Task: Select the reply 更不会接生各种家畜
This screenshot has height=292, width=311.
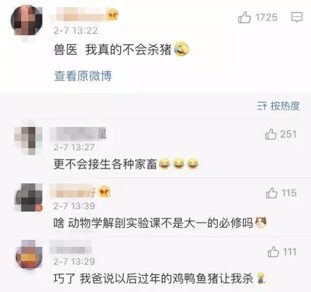Action: point(126,164)
